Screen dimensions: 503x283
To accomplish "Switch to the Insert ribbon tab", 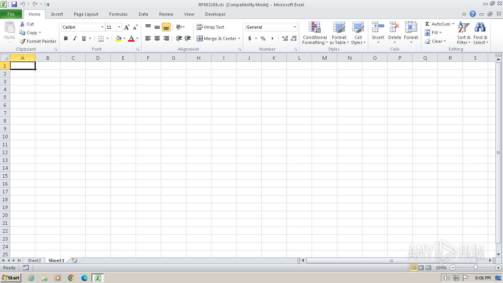I will coord(57,14).
